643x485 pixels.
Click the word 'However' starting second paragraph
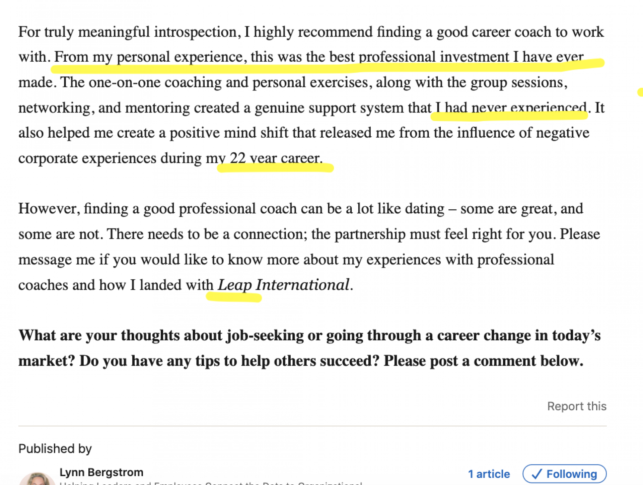(x=49, y=209)
